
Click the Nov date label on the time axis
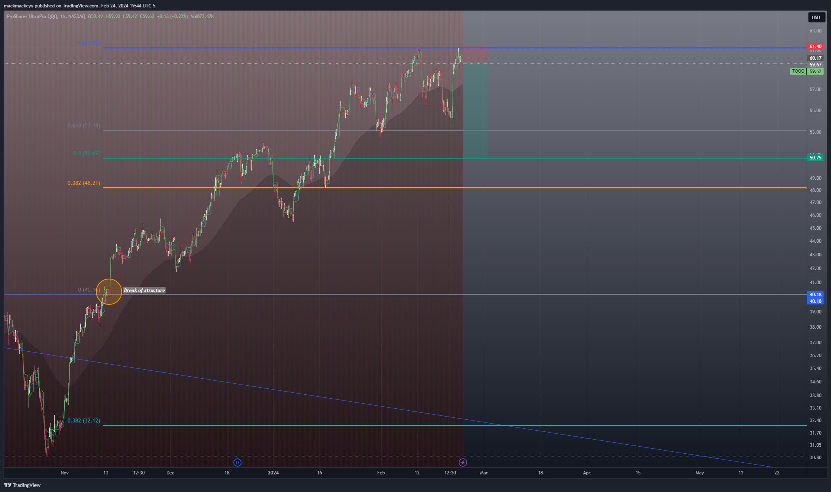pyautogui.click(x=65, y=473)
